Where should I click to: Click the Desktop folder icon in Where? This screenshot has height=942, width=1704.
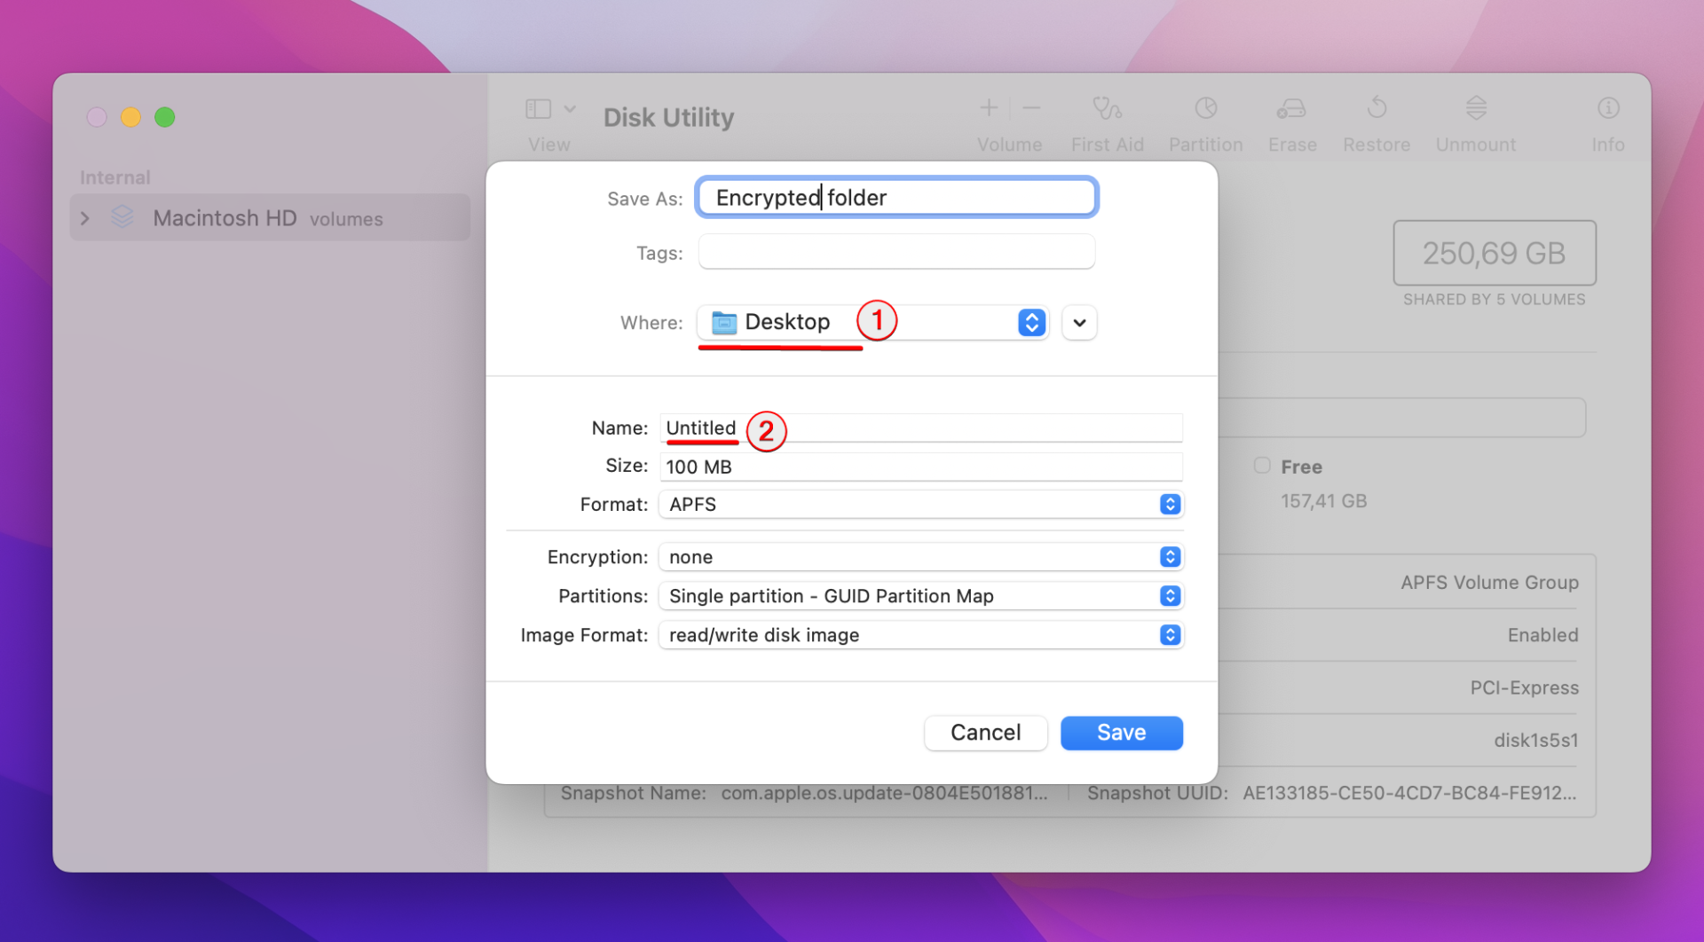pos(723,322)
